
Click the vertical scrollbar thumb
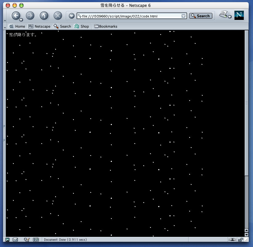point(247,103)
